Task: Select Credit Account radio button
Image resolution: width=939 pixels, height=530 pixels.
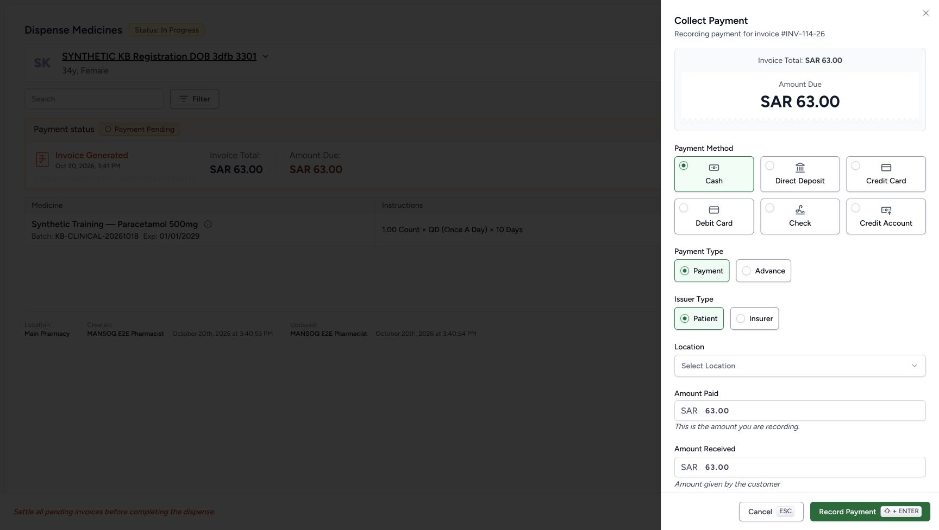Action: pyautogui.click(x=855, y=208)
